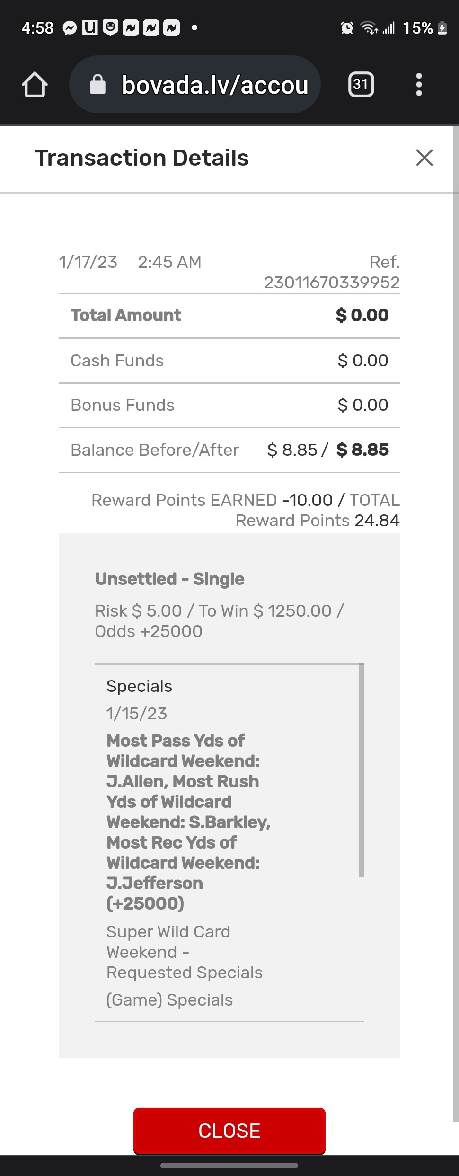Viewport: 459px width, 1176px height.
Task: Tap the battery charging status icon
Action: coord(442,28)
